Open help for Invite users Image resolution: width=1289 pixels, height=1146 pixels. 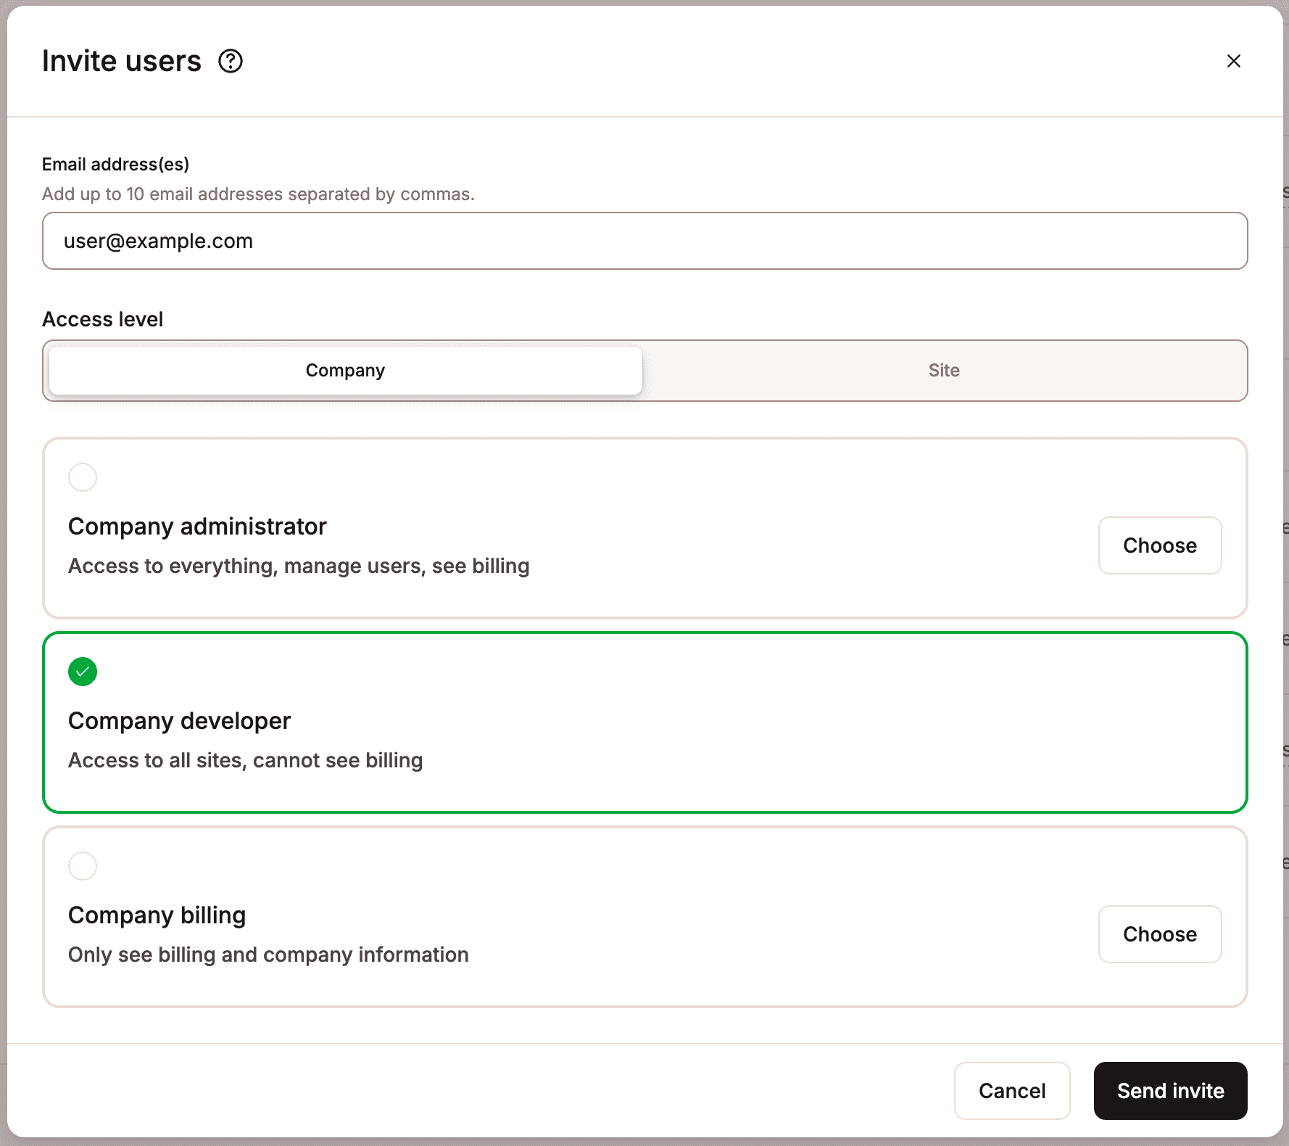click(x=230, y=61)
